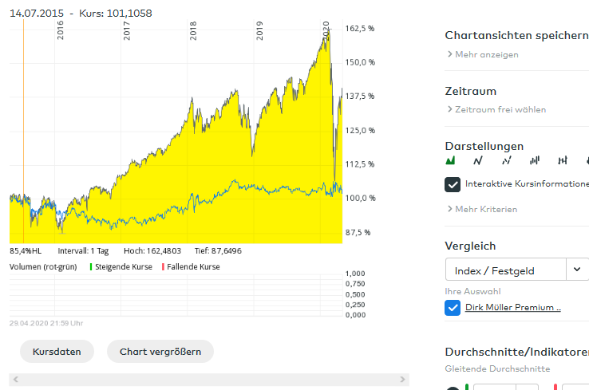Viewport: 589px width, 390px height.
Task: Click the horizontal scrollbar track below chart
Action: 208,379
